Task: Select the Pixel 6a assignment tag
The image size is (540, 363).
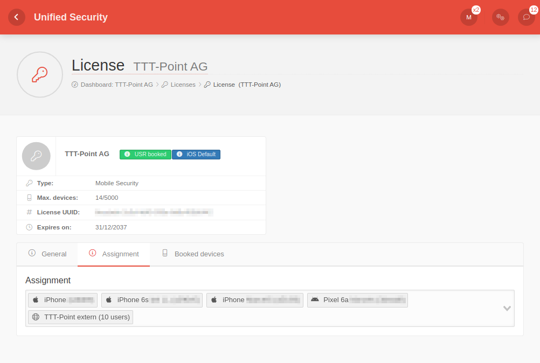Action: click(357, 300)
